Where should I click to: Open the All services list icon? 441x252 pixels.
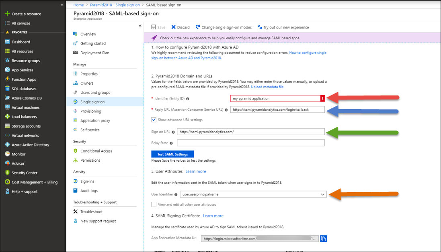[7, 23]
